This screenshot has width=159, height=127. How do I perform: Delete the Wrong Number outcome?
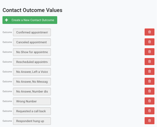tap(150, 101)
